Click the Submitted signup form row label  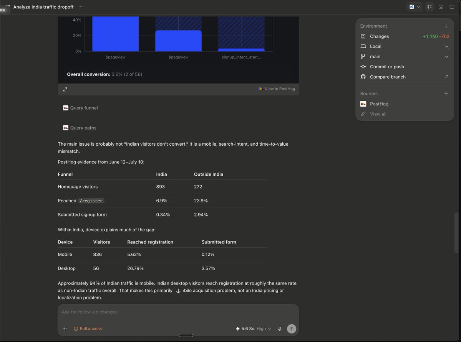click(x=82, y=215)
